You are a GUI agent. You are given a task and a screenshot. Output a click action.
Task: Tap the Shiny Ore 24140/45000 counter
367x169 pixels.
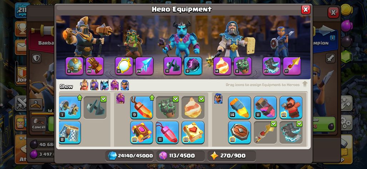(x=130, y=156)
